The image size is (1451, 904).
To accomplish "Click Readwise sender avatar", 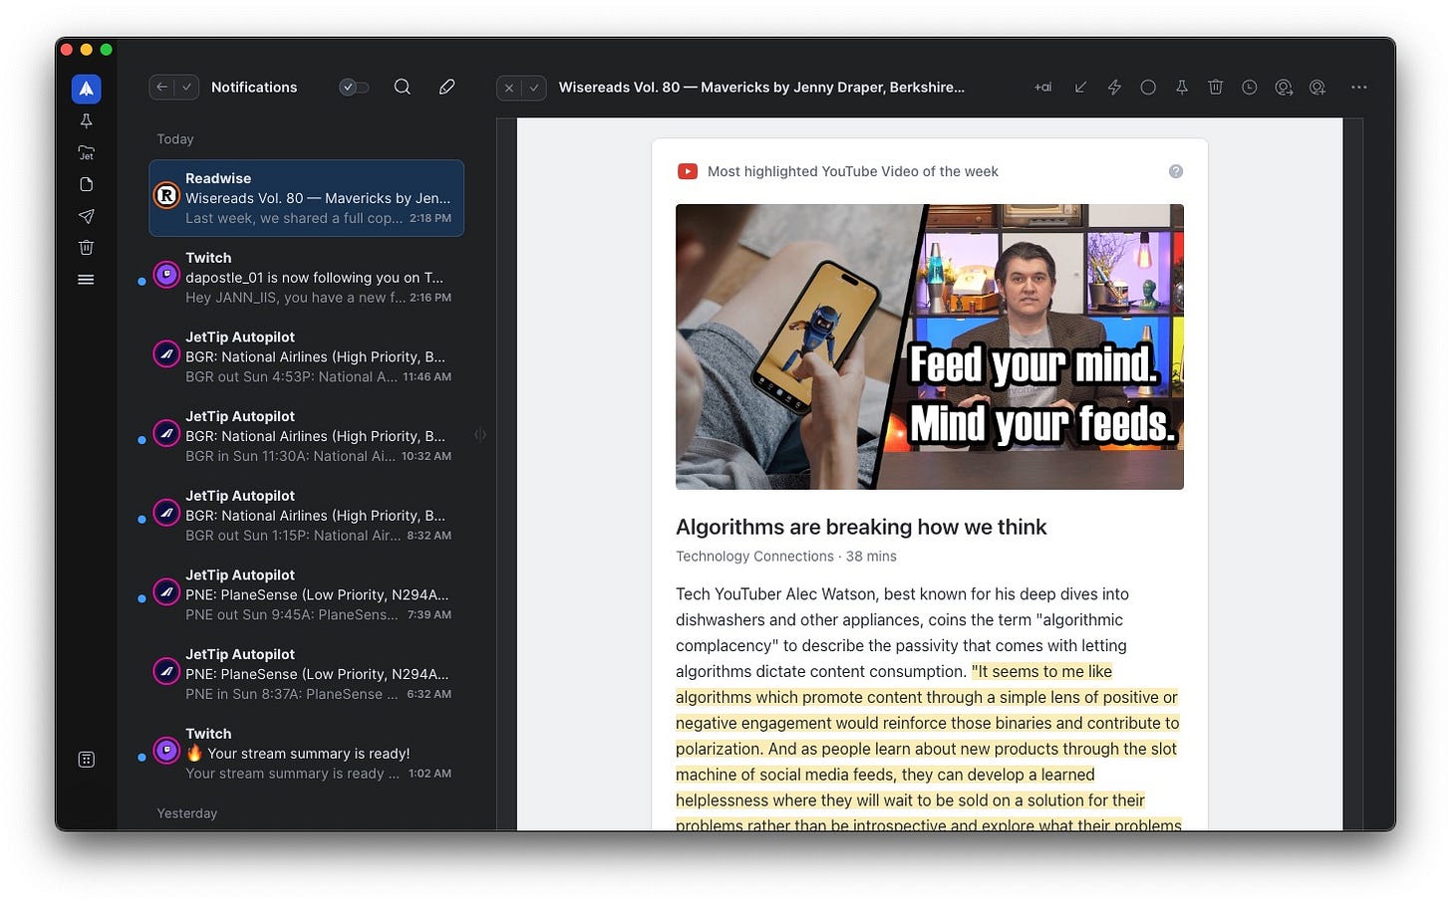I will 166,195.
